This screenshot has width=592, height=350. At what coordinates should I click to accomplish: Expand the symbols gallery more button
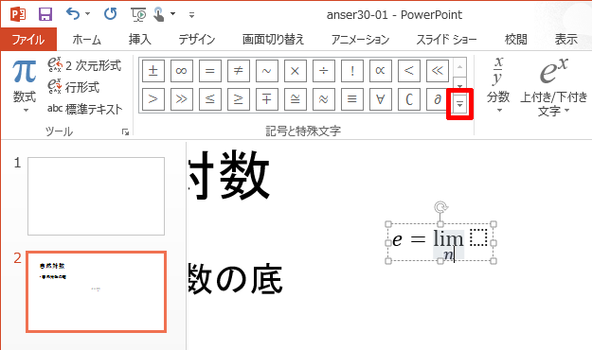pyautogui.click(x=459, y=104)
